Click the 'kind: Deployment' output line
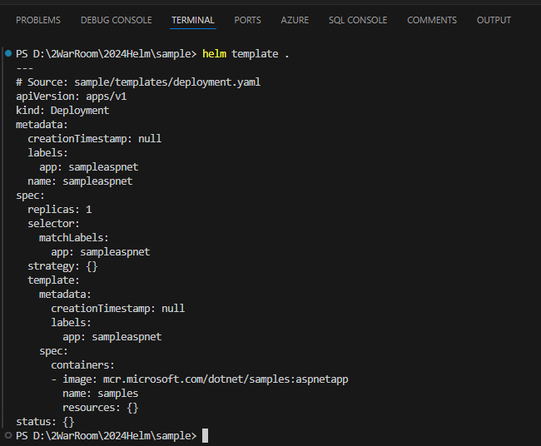The image size is (541, 446). [x=62, y=111]
